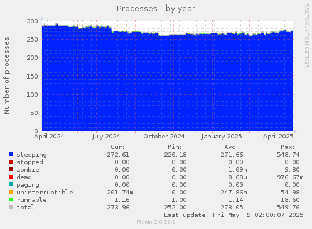Click sleeping maximum value 548.74
This screenshot has height=229, width=312.
(x=288, y=155)
